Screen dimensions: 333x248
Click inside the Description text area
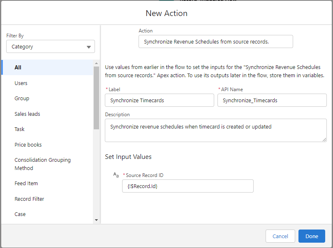coord(215,131)
